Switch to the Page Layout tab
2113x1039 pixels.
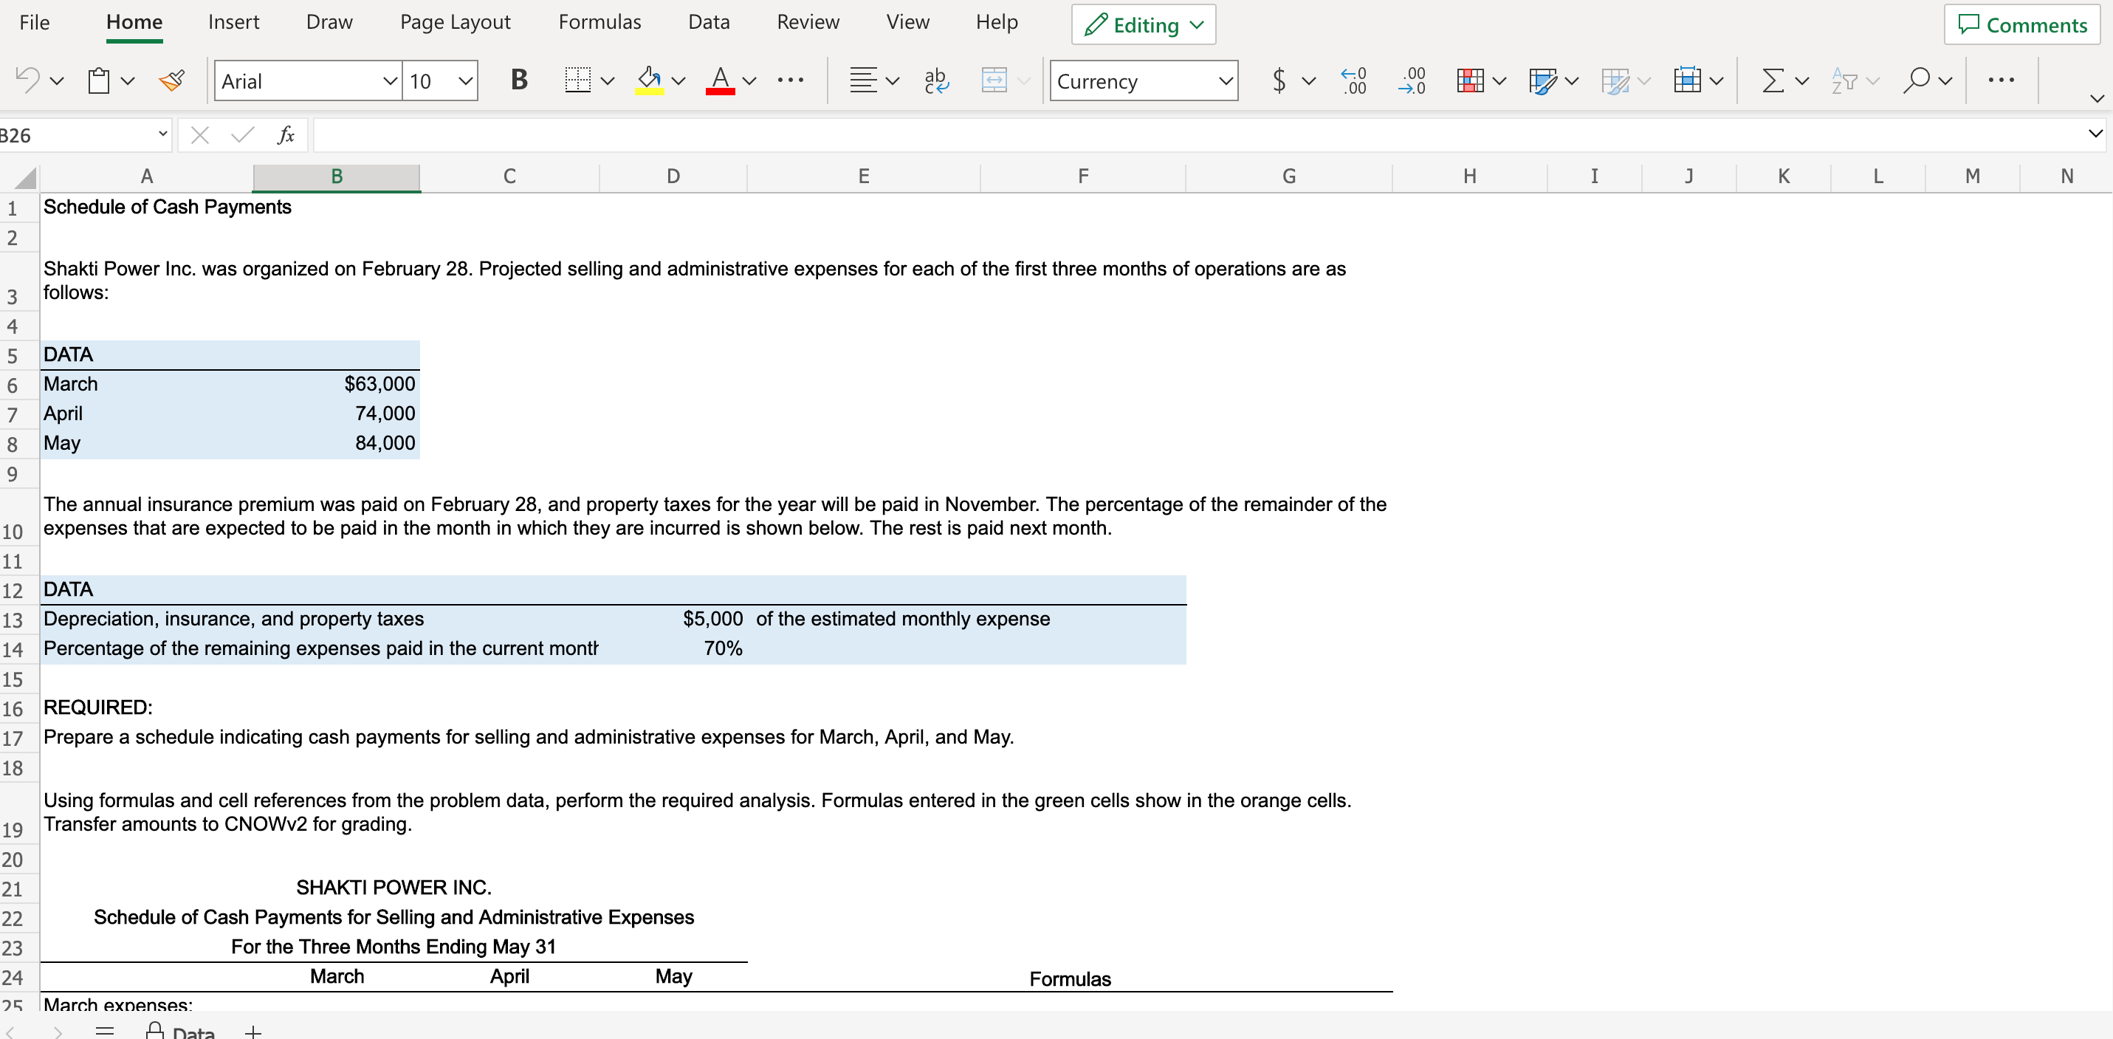pyautogui.click(x=455, y=22)
